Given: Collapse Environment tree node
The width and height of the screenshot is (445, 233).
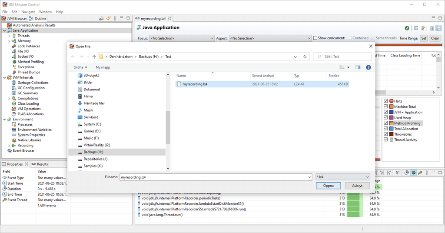Looking at the screenshot, I should [x=4, y=119].
